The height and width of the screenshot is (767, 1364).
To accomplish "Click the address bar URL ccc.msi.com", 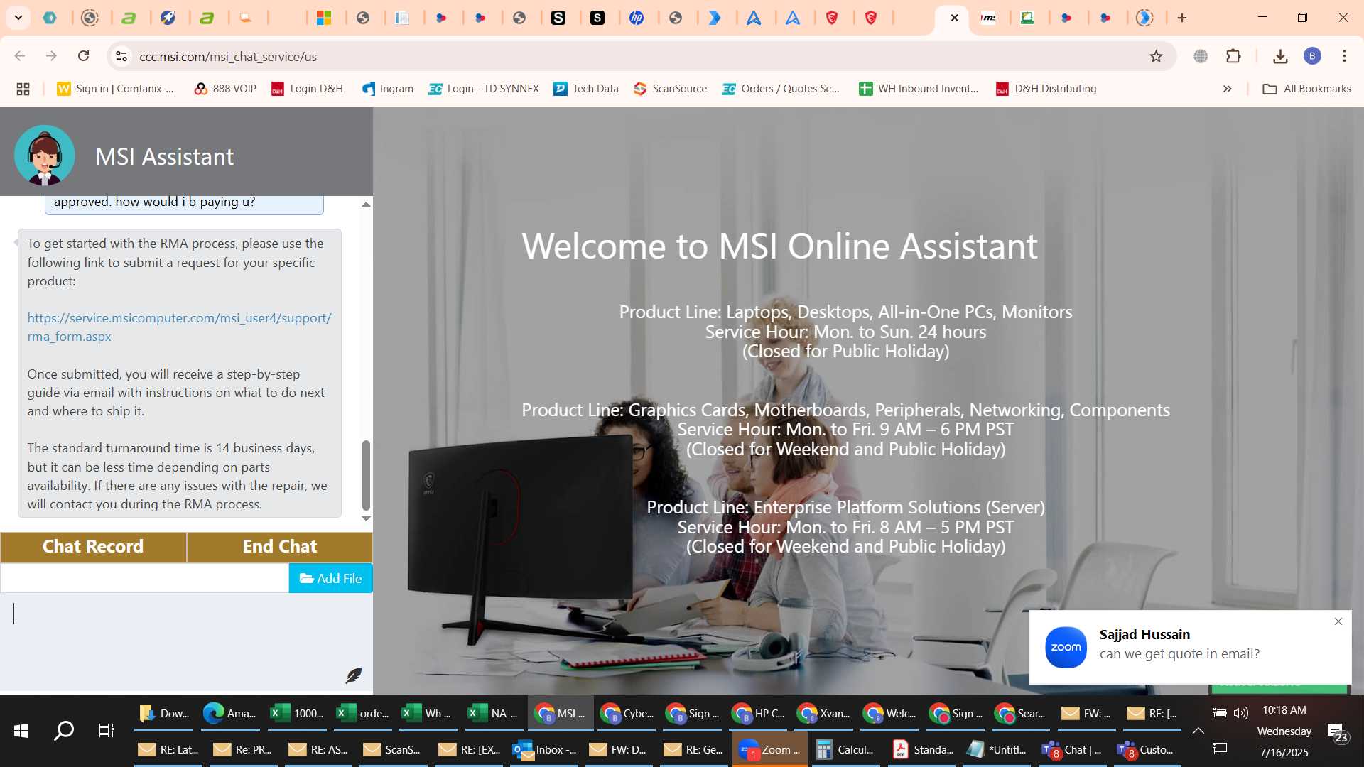I will [228, 56].
